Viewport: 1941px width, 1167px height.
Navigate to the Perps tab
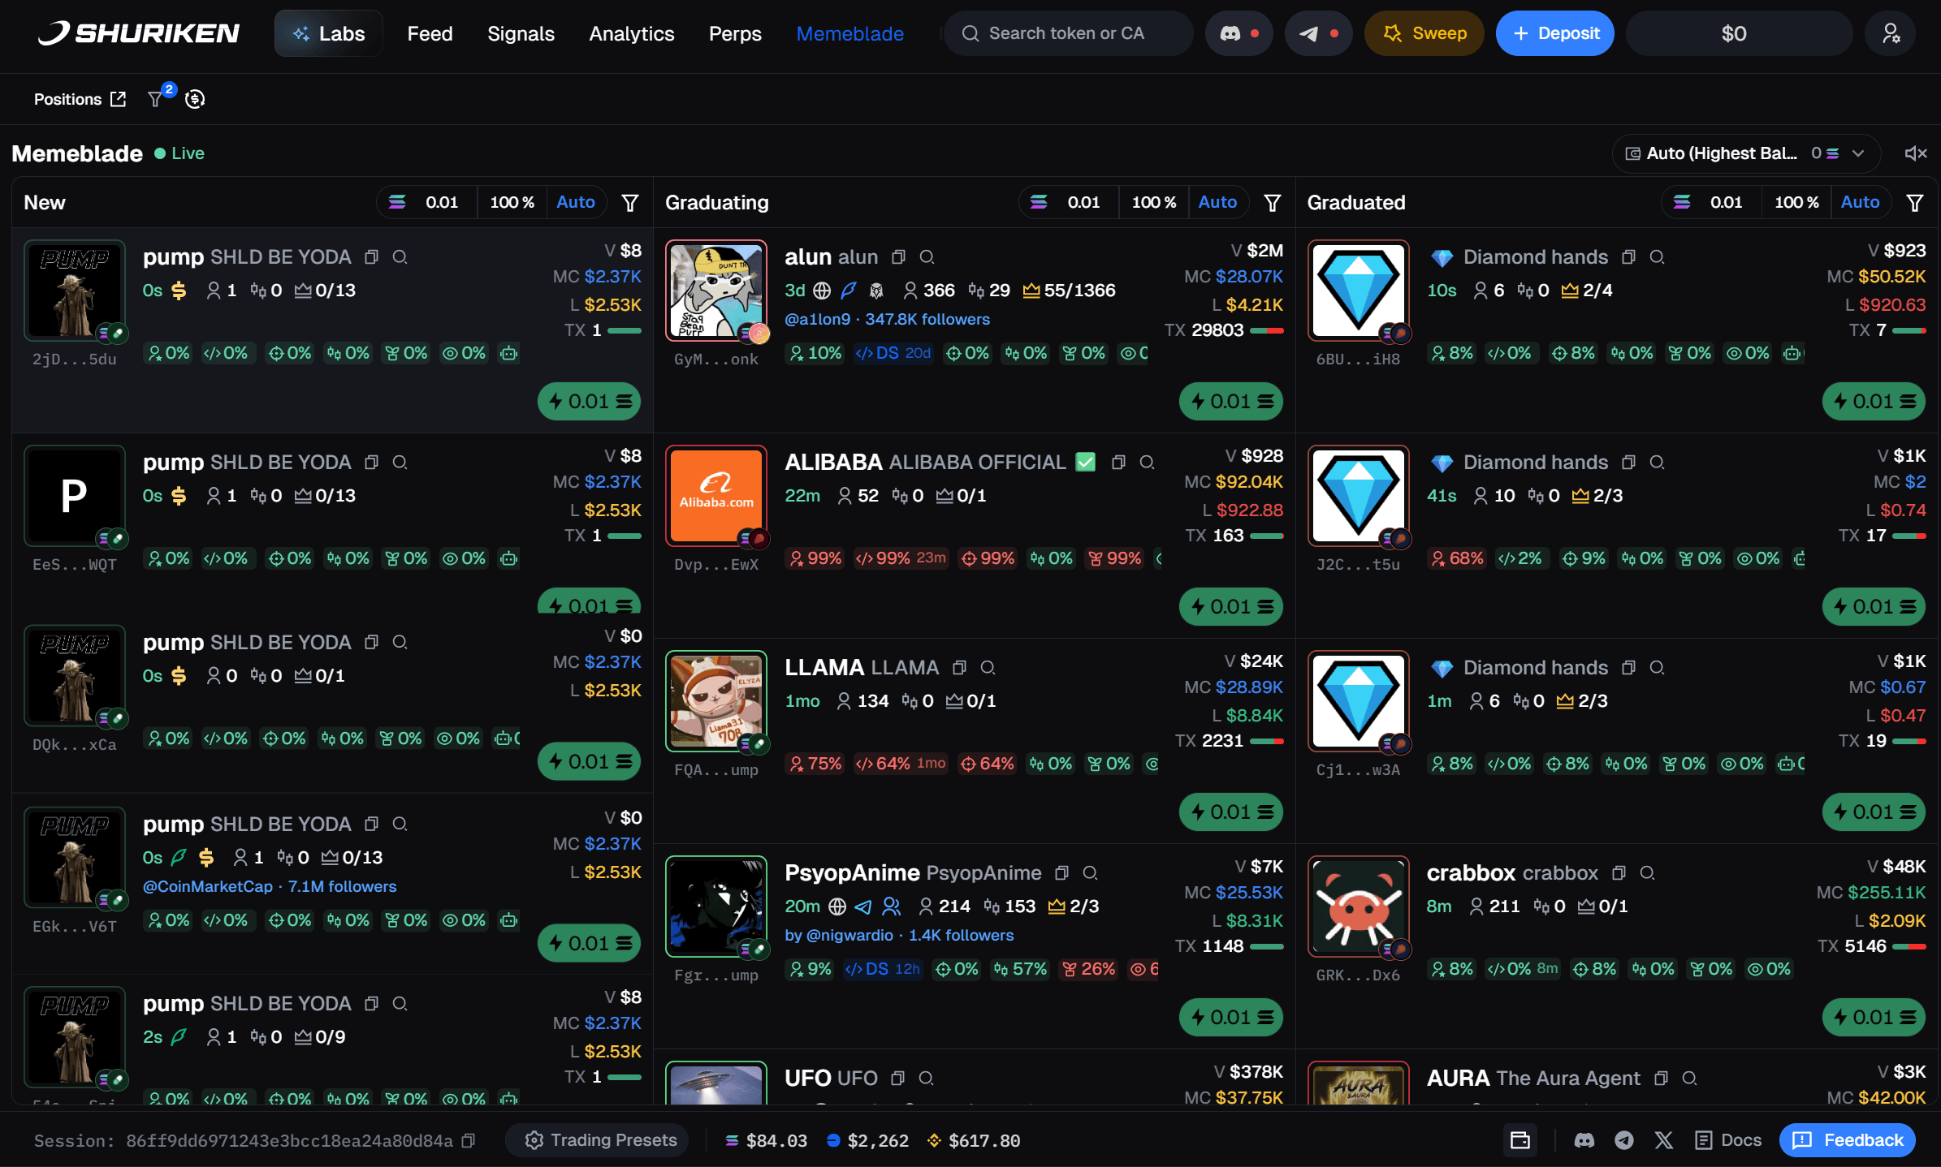(x=735, y=33)
